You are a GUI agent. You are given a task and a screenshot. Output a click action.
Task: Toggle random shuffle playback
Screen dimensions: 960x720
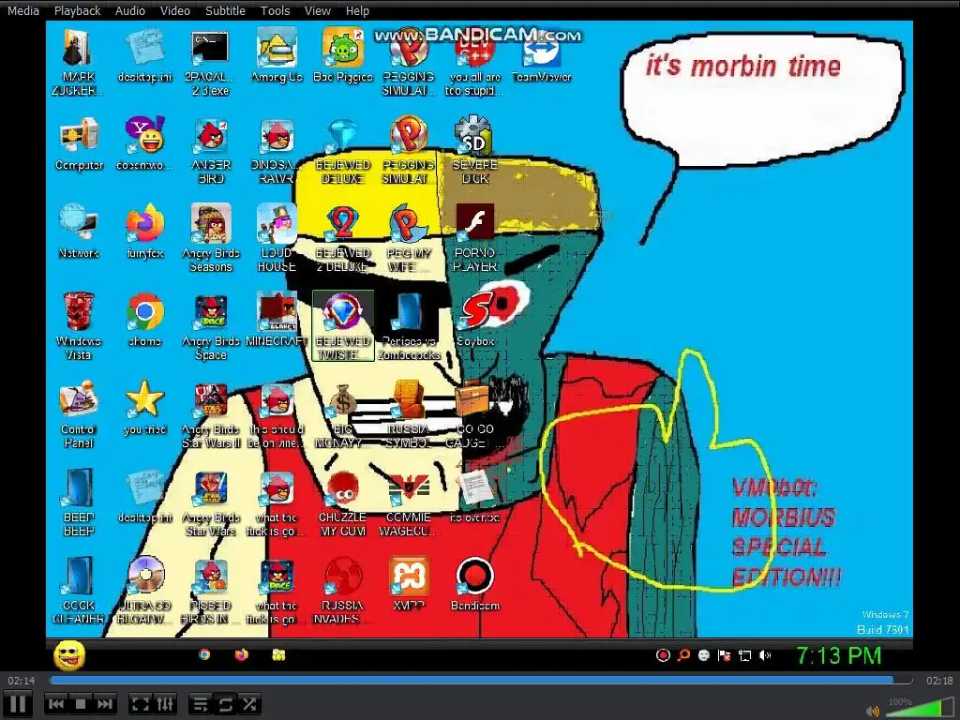pyautogui.click(x=249, y=704)
